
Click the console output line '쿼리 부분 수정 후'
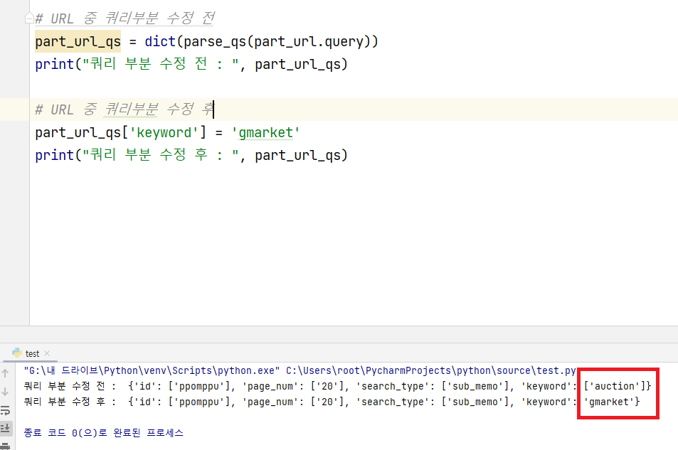332,402
